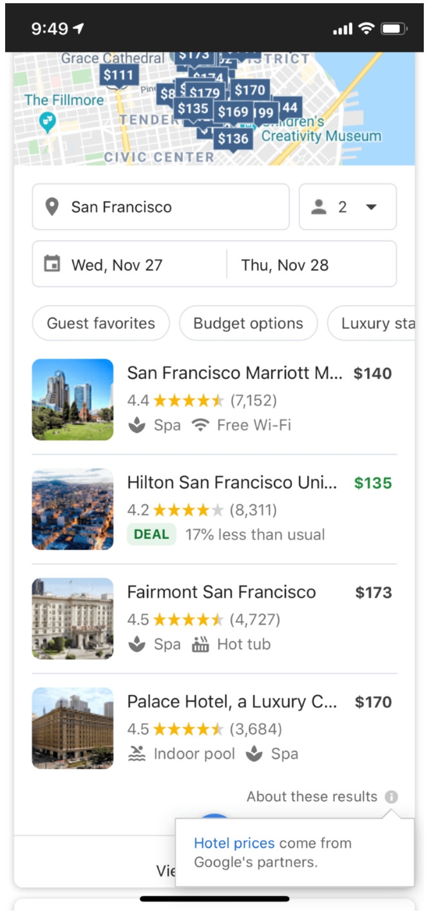
Task: Tap the $136 map price marker
Action: click(x=232, y=139)
